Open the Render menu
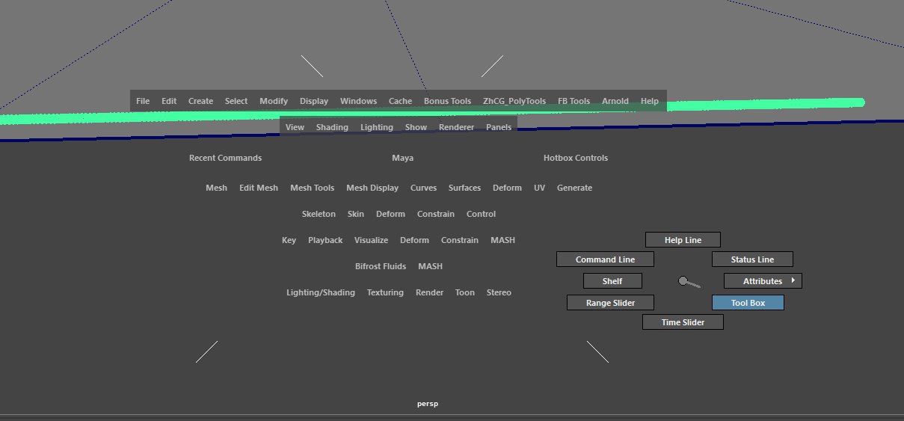The width and height of the screenshot is (904, 421). 429,292
